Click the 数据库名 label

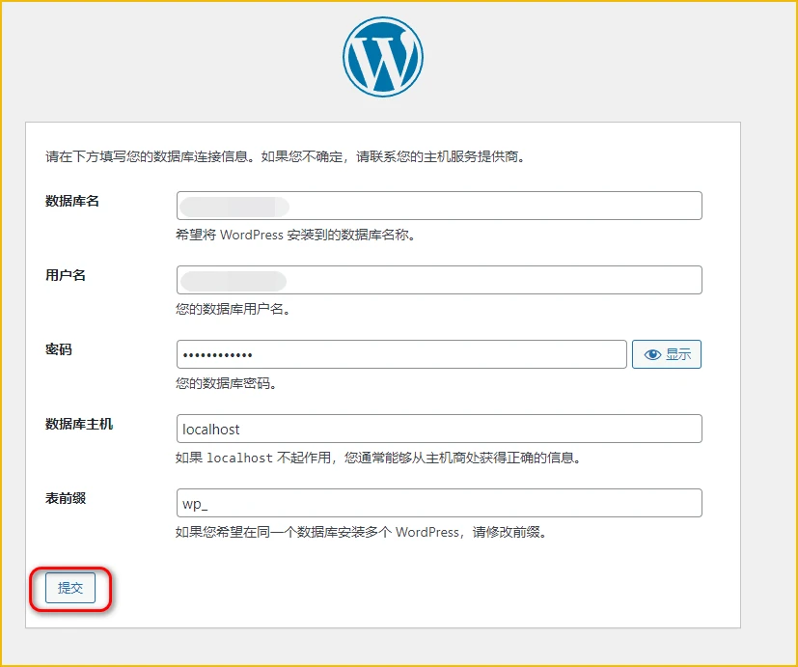[72, 201]
